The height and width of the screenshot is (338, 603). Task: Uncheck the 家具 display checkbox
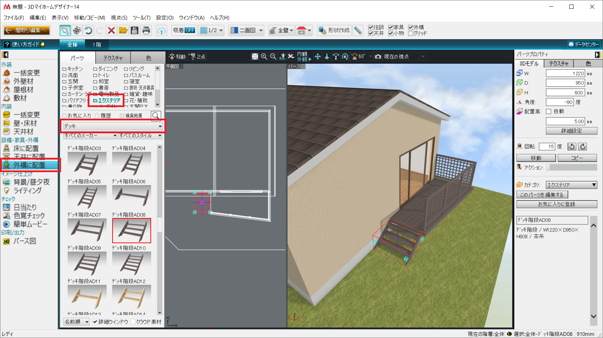coord(391,27)
